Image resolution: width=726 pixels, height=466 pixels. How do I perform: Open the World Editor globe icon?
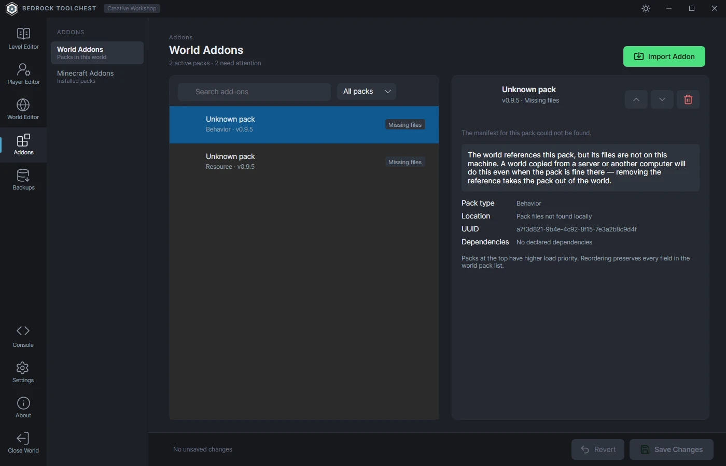click(23, 105)
